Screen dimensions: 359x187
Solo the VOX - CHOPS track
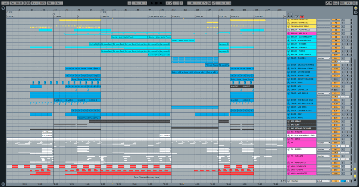[x=343, y=170]
